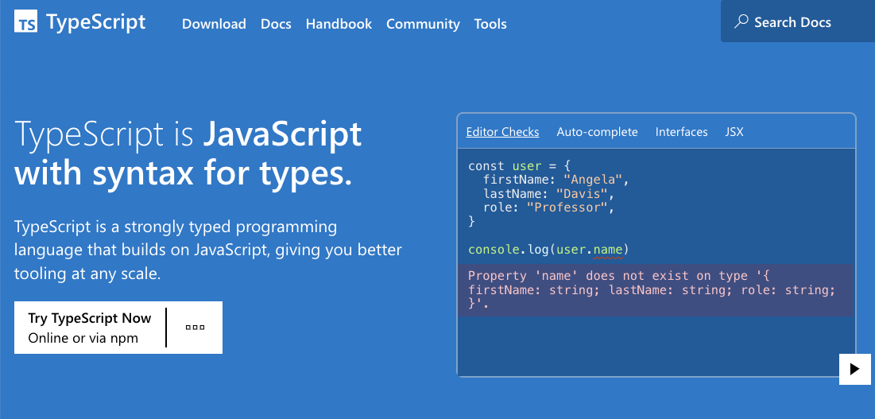Click the 'JavaScript with syntax for types' headline
Viewport: 875px width, 419px height.
pyautogui.click(x=188, y=153)
